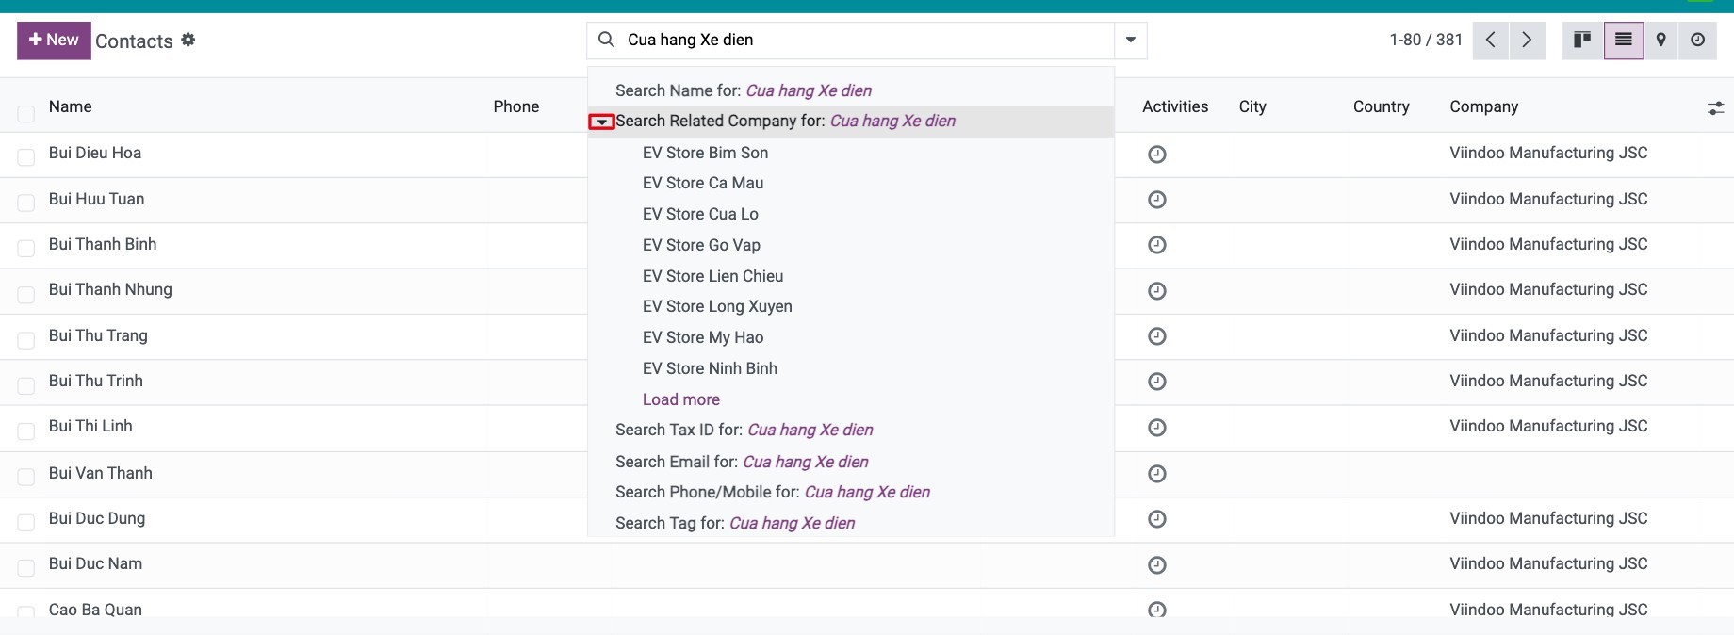
Task: Switch to Kanban view
Action: [1582, 40]
